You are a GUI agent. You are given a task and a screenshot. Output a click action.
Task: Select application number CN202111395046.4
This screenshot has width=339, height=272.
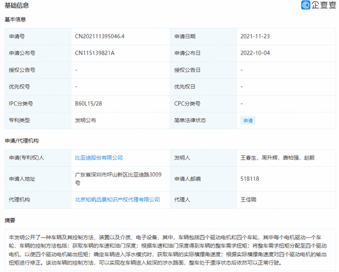pos(99,36)
